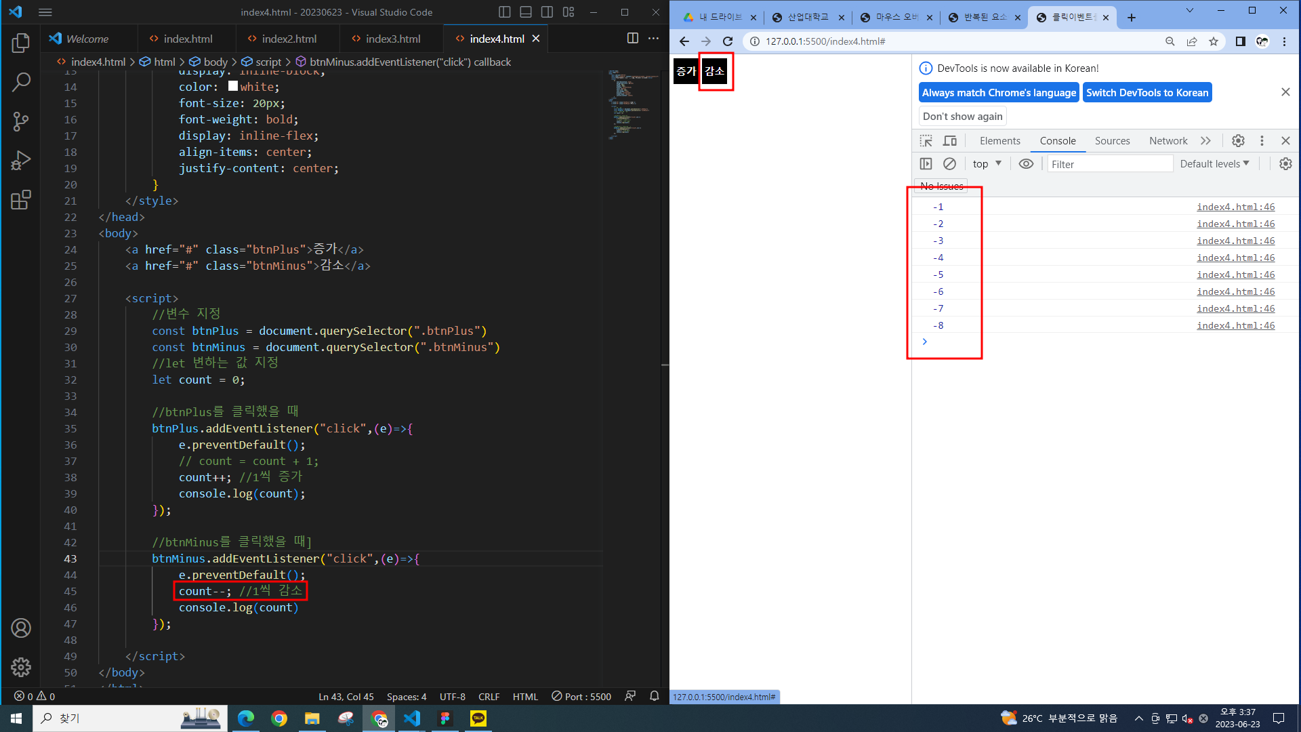Image resolution: width=1301 pixels, height=732 pixels.
Task: Open the Explorer view in VS Code
Action: pos(21,43)
